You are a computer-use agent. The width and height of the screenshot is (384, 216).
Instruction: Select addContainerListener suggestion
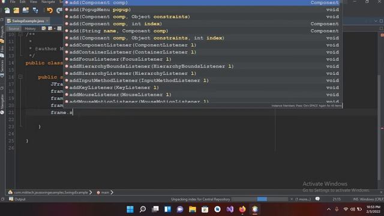point(203,52)
